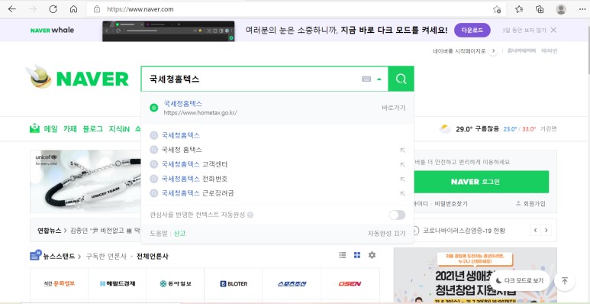Open the 헤럴드경제 press thumbnail

(x=118, y=283)
